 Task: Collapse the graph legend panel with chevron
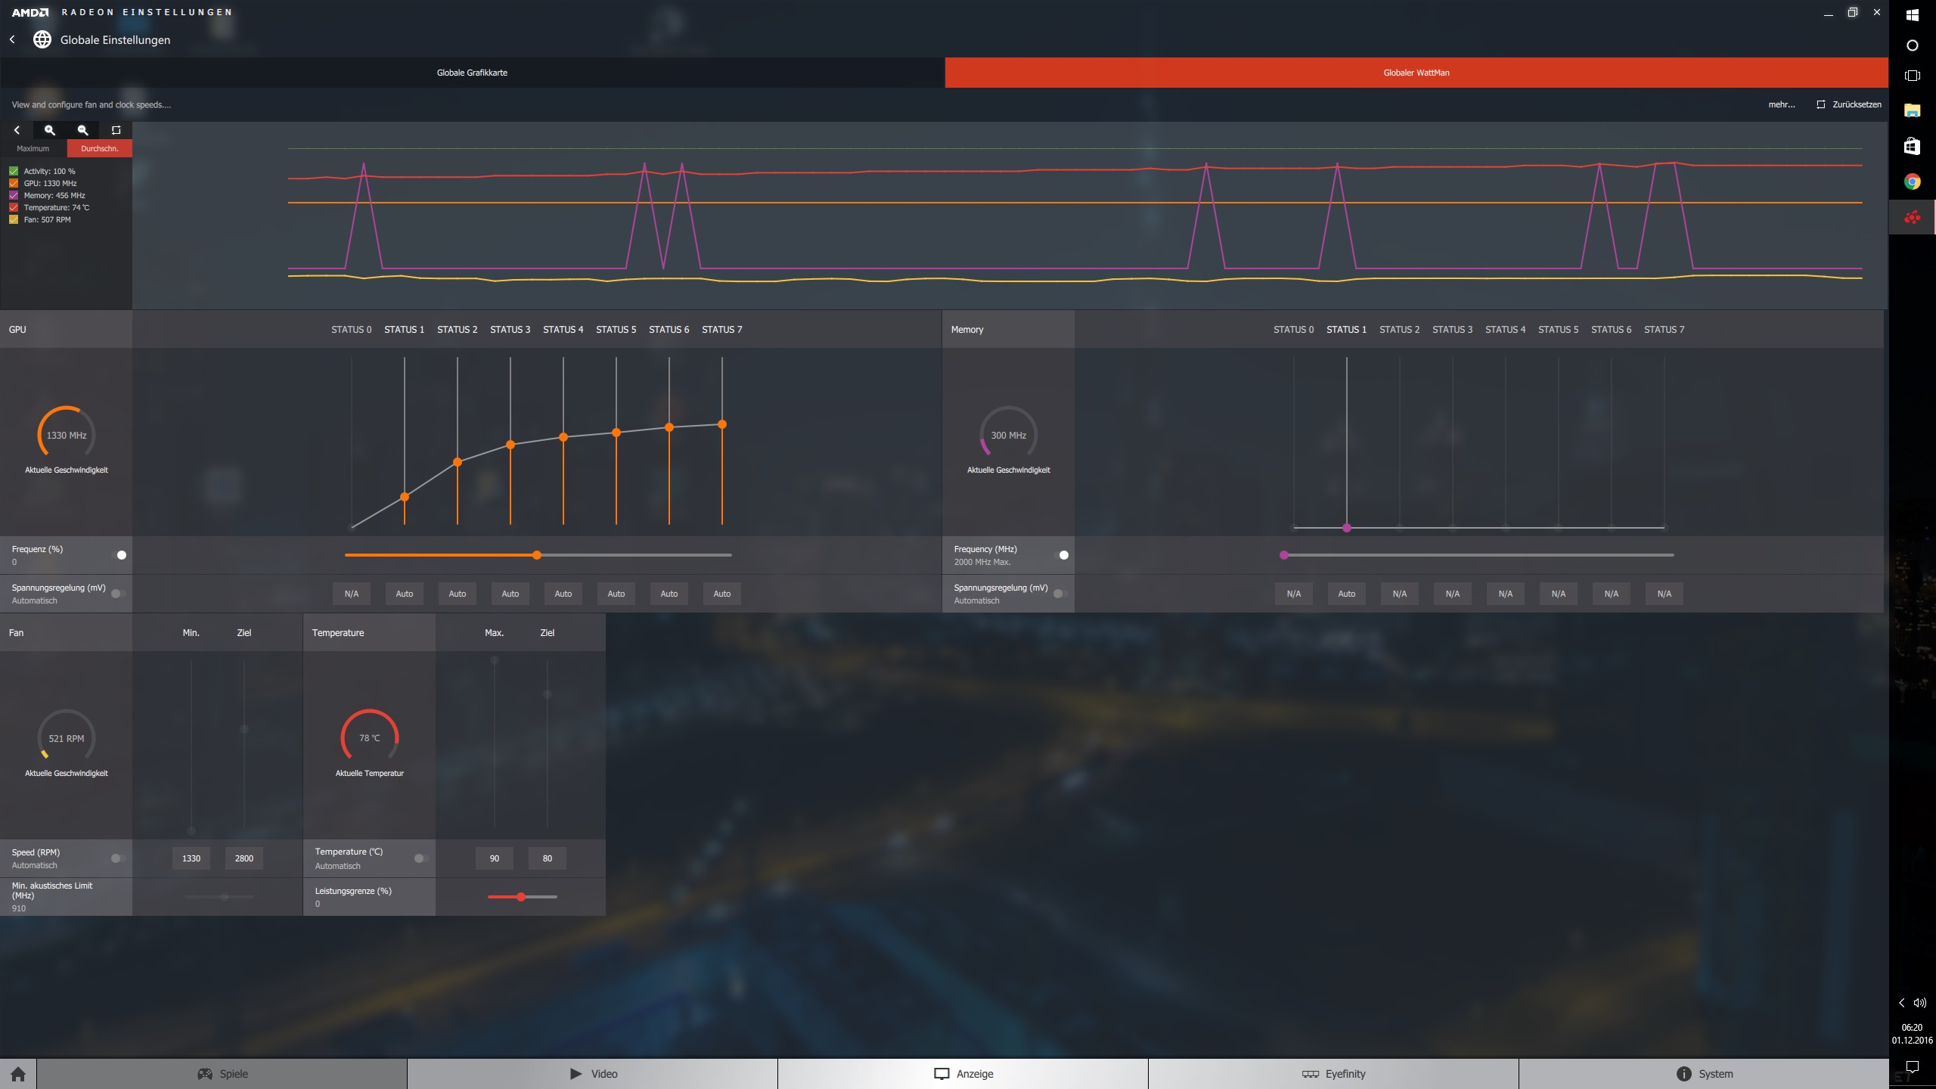tap(17, 130)
